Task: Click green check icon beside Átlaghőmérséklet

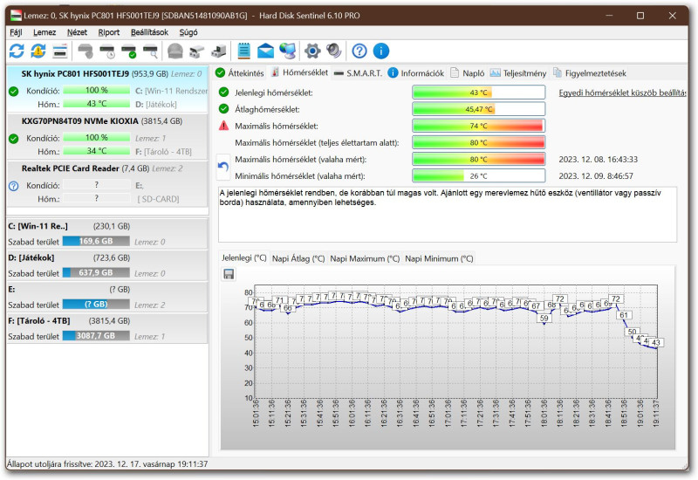Action: pyautogui.click(x=224, y=108)
